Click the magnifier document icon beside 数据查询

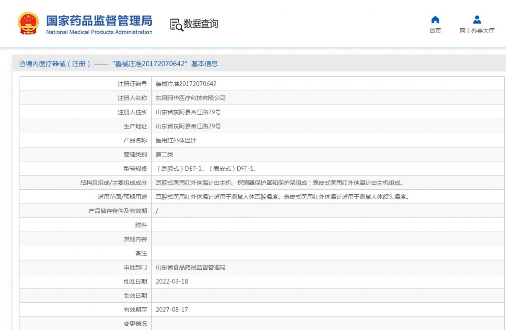[x=175, y=24]
